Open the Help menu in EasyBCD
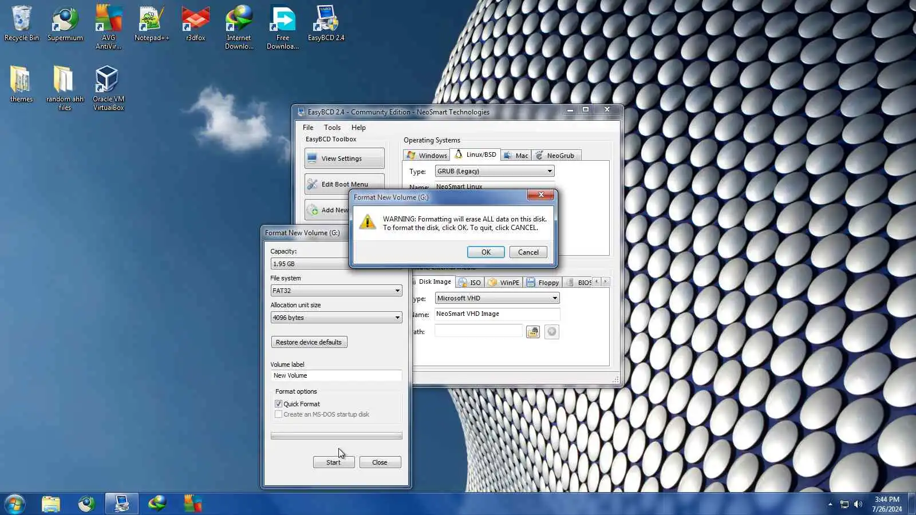Viewport: 916px width, 515px height. point(358,128)
